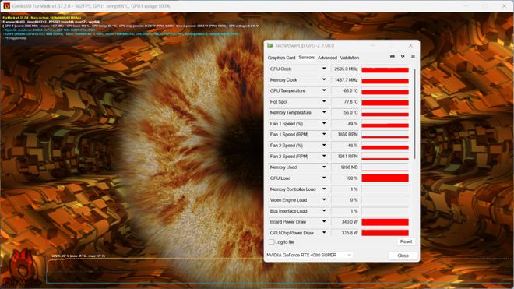
Task: Open the Fan 1 Speed (RPM) dropdown
Action: (x=324, y=135)
